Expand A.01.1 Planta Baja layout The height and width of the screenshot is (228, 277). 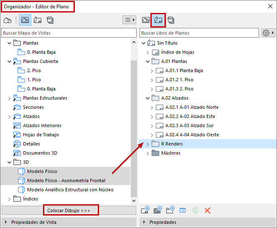[x=152, y=71]
